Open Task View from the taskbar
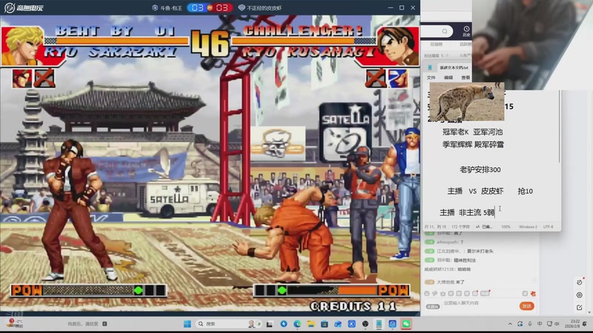This screenshot has width=593, height=333. coord(269,324)
